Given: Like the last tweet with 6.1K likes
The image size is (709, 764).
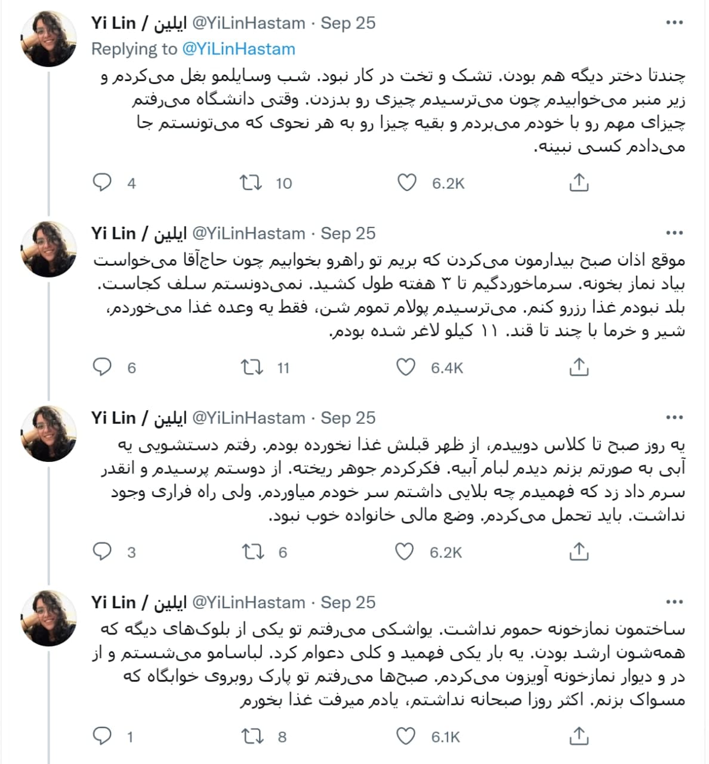Looking at the screenshot, I should click(406, 737).
